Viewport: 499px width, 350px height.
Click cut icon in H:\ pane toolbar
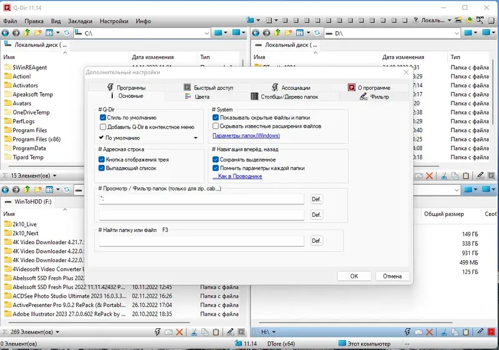pos(444,332)
